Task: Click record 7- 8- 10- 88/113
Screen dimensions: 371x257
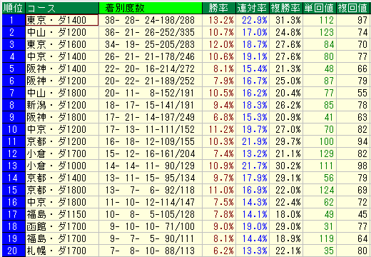Action: click(x=151, y=251)
